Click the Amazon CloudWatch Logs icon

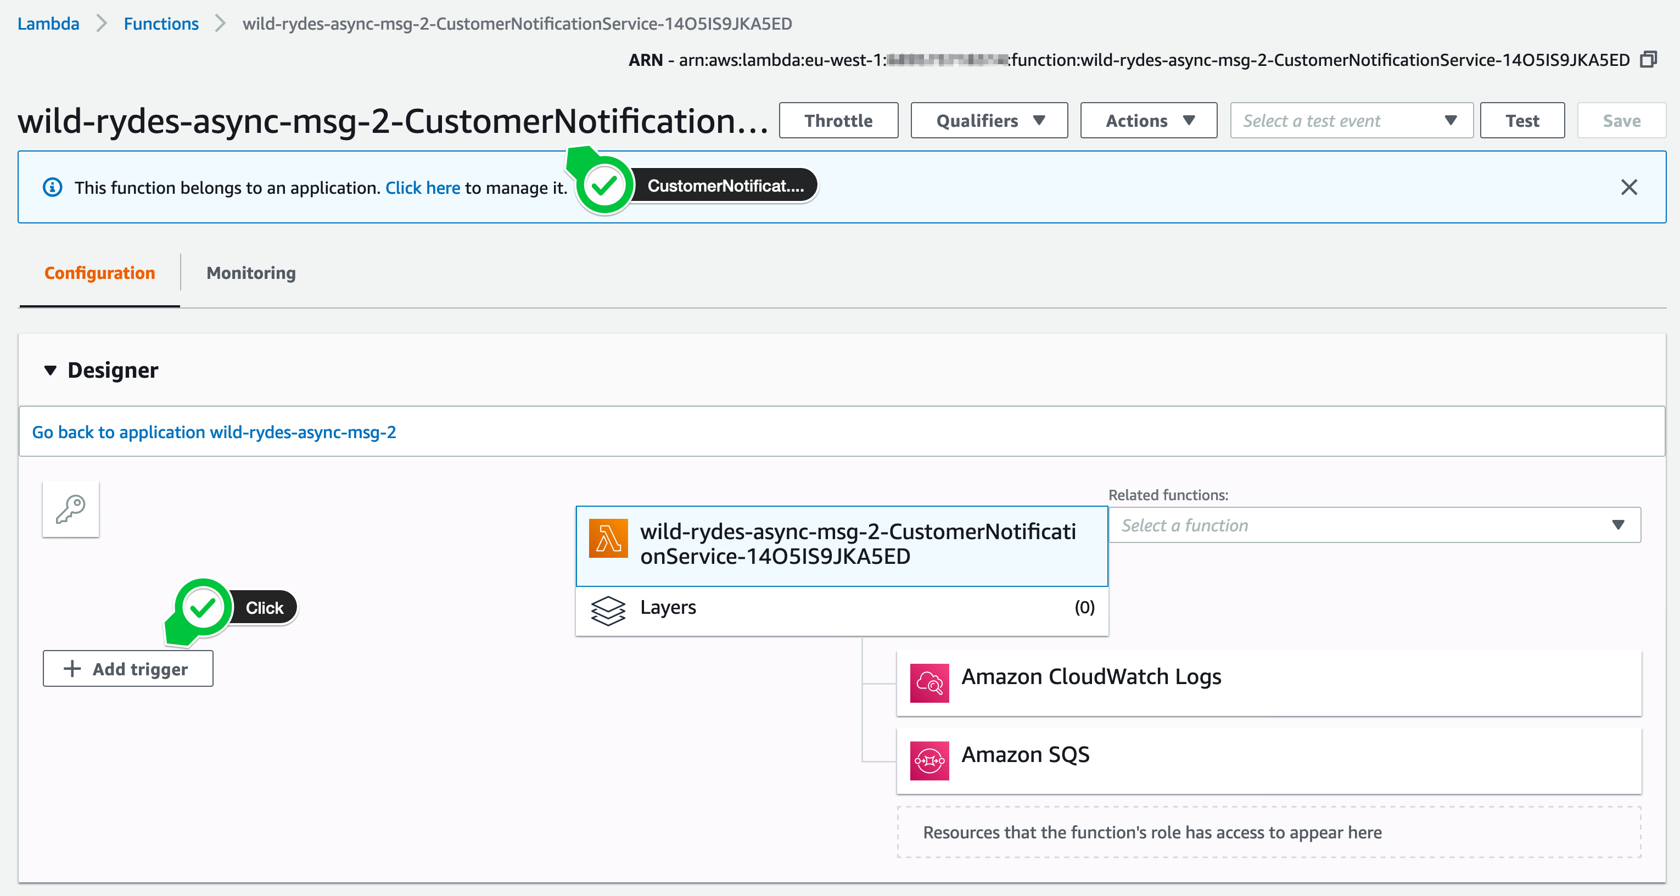pos(929,683)
